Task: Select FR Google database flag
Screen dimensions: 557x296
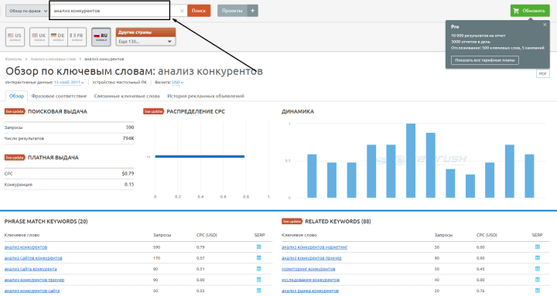Action: [77, 37]
